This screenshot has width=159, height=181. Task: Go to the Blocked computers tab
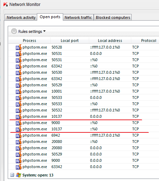(113, 17)
